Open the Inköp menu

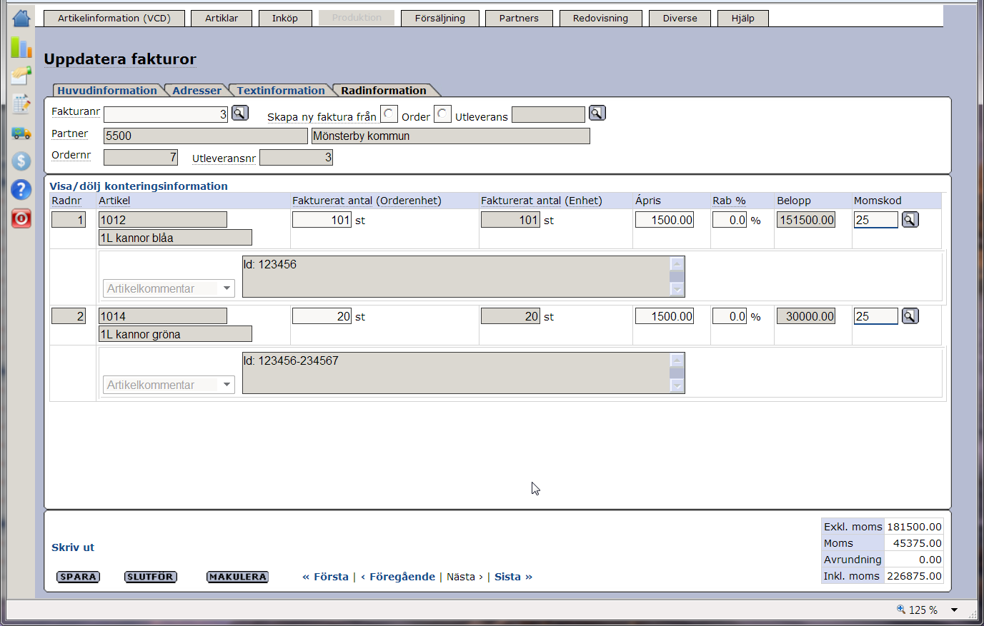point(285,18)
